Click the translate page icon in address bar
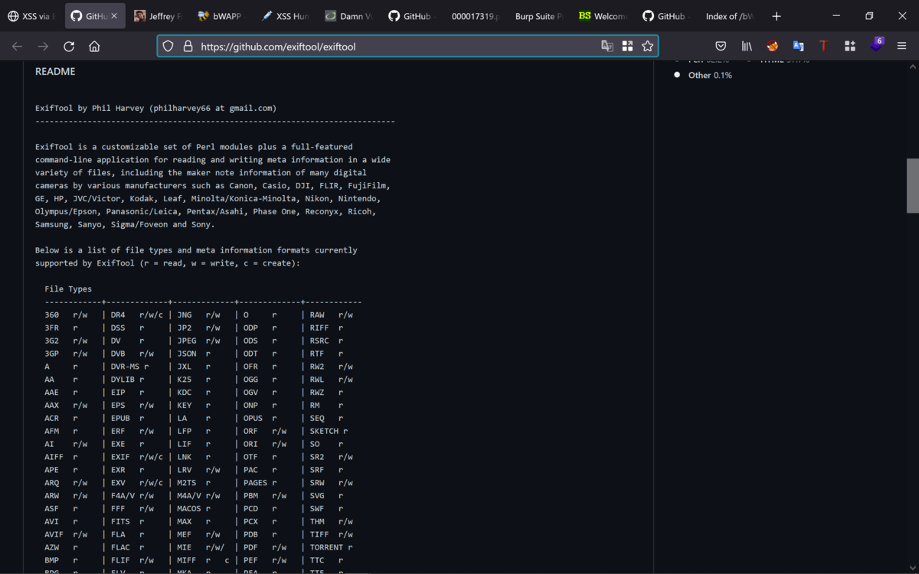 click(x=607, y=46)
